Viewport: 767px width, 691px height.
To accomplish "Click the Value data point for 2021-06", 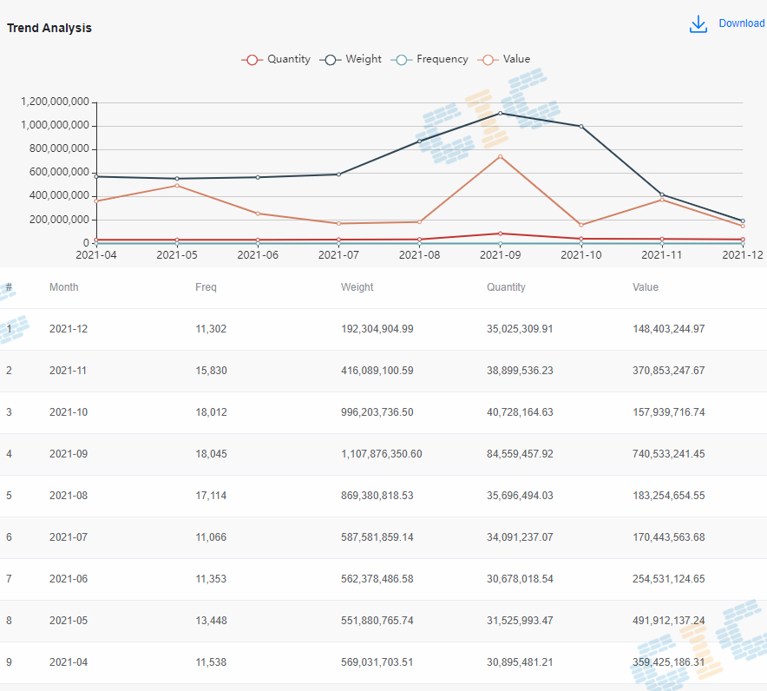I will (258, 214).
